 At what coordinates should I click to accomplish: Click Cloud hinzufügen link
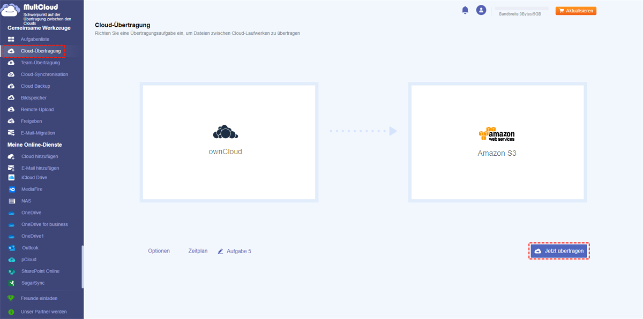40,157
